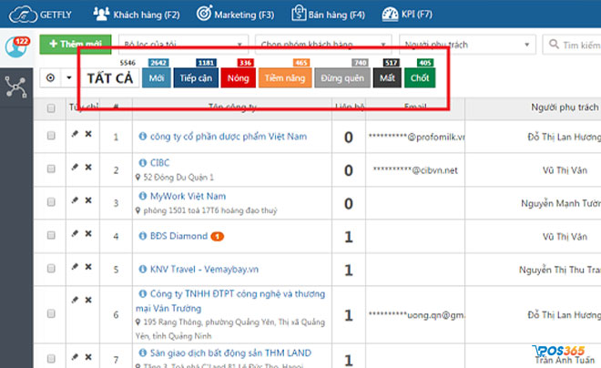
Task: Open the Bộ lọc của tôi dropdown
Action: (x=184, y=45)
